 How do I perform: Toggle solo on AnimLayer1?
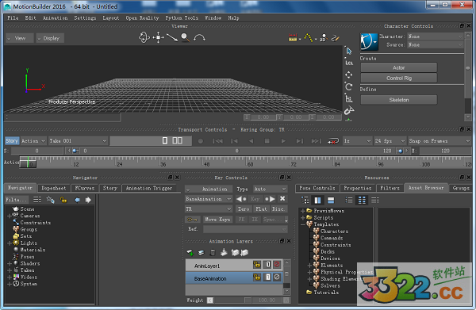point(267,265)
